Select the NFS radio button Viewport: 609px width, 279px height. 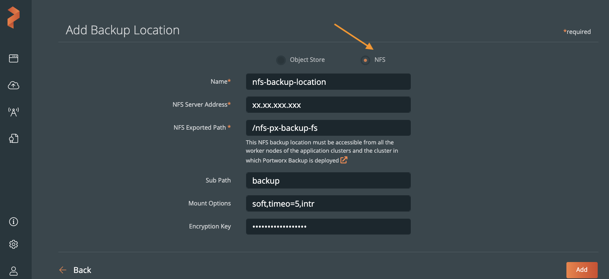365,60
